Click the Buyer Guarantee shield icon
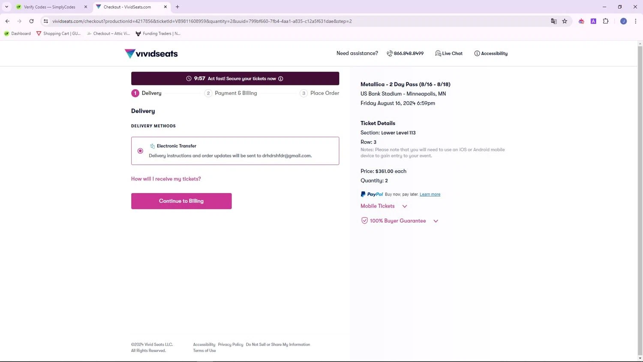643x362 pixels. pyautogui.click(x=364, y=221)
